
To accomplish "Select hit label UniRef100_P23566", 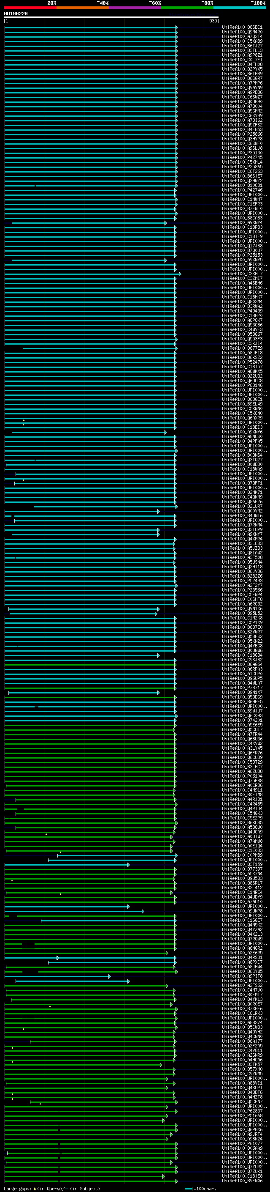I will tap(242, 590).
